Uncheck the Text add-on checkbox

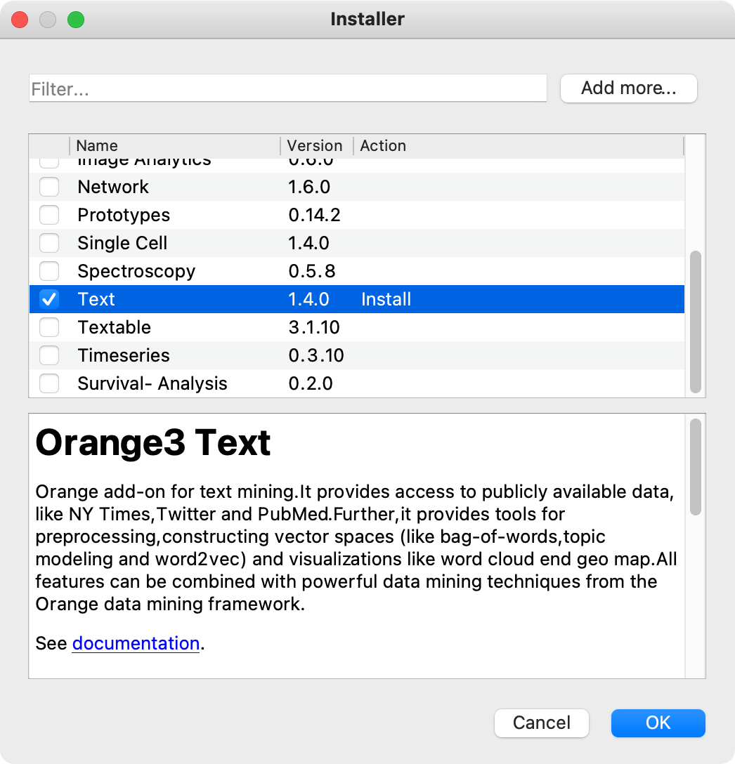49,299
